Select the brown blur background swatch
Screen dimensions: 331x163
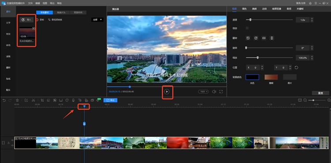(271, 77)
